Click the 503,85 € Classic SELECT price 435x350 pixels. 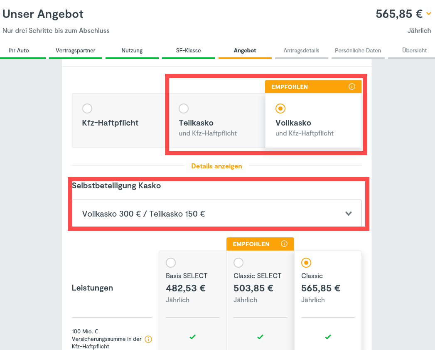pyautogui.click(x=253, y=288)
